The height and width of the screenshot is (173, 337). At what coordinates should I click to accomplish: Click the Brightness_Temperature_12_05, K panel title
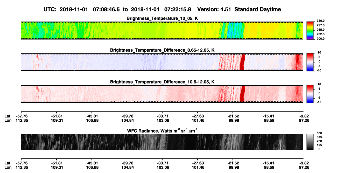coord(162,18)
